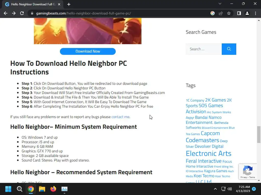This screenshot has height=195, width=261.
Task: Show hidden system tray icons
Action: pos(215,189)
